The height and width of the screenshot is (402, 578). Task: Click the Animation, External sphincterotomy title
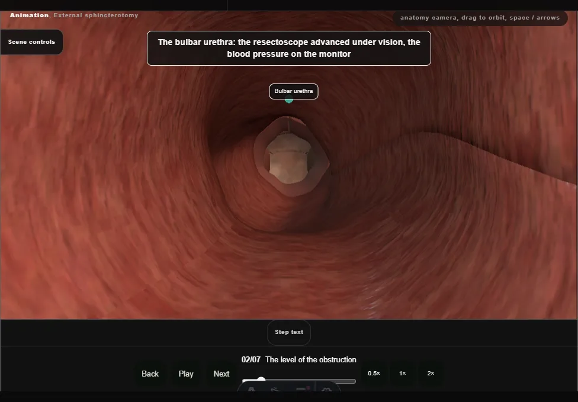click(73, 15)
